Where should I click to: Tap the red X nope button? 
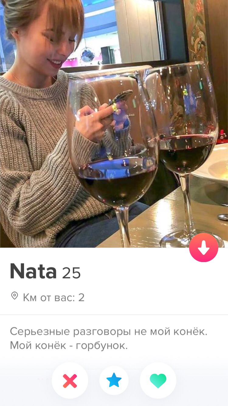[70, 380]
